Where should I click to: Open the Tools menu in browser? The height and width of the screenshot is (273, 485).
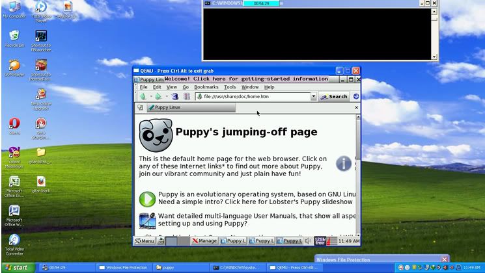pos(230,87)
